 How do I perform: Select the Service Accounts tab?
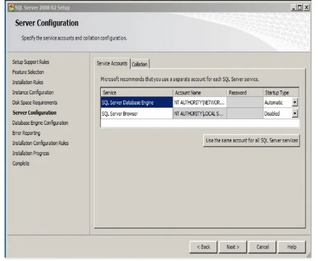tap(112, 63)
